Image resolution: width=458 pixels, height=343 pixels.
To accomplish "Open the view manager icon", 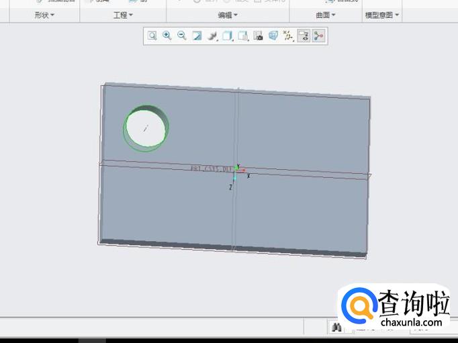I will pos(243,36).
